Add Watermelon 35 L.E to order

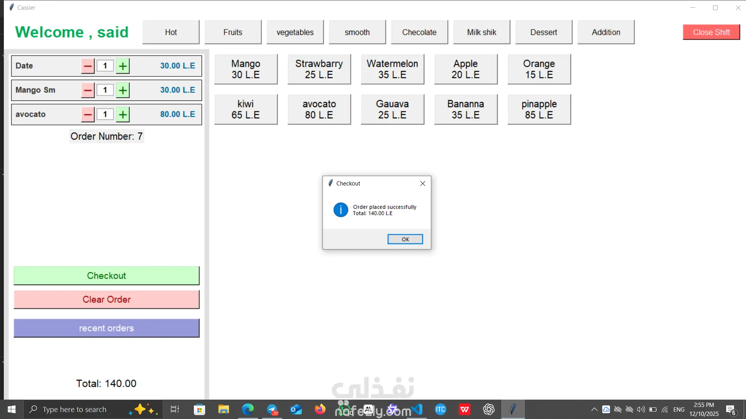(x=392, y=69)
